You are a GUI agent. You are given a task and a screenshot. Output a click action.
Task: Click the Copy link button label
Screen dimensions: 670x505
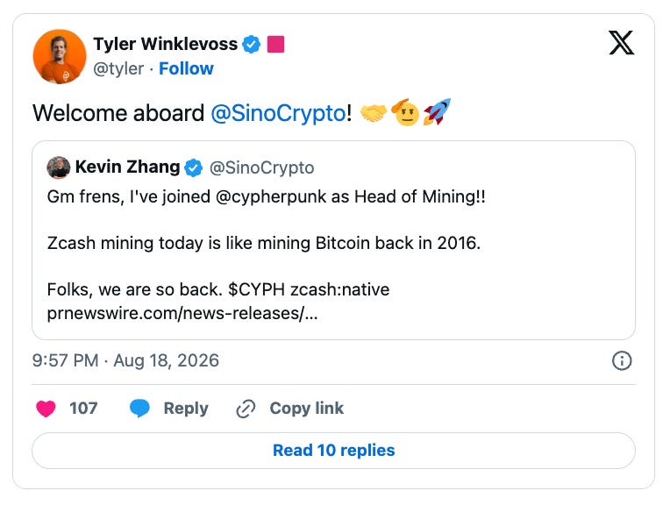click(306, 409)
